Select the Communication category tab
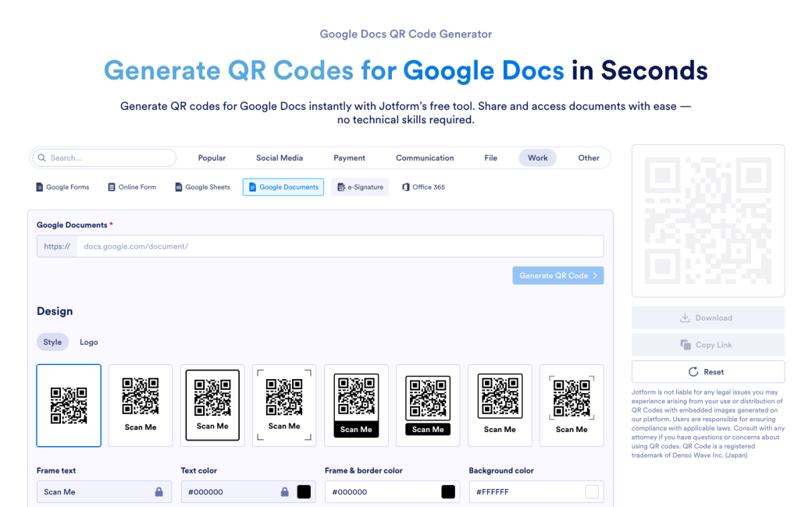The height and width of the screenshot is (507, 812). click(425, 158)
